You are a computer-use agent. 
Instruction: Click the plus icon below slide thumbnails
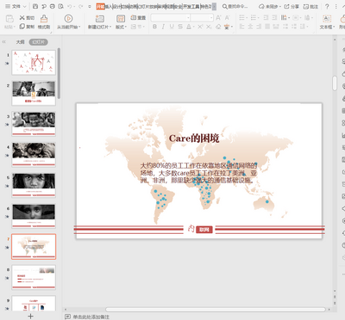30,316
